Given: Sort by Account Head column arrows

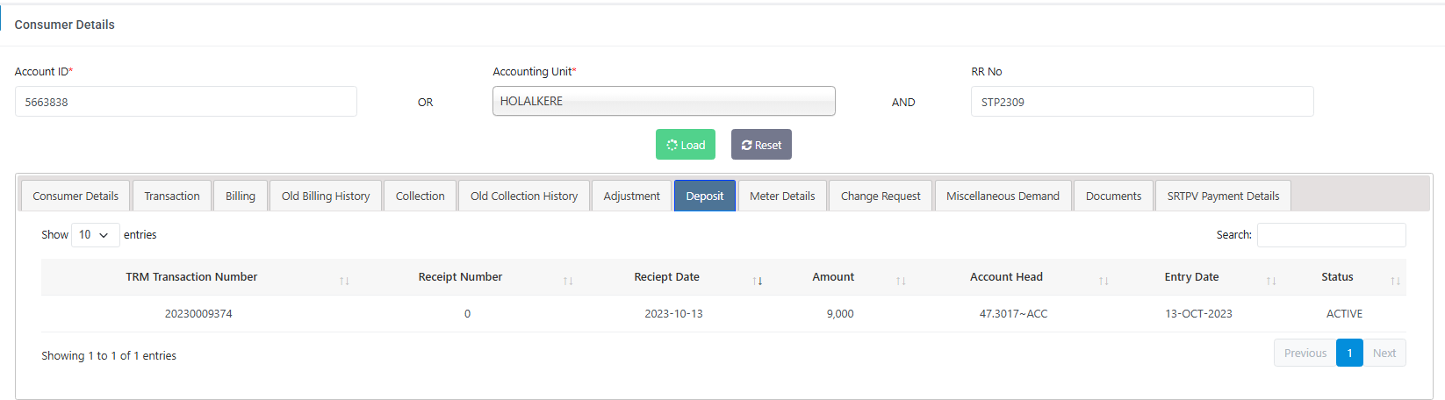Looking at the screenshot, I should tap(1104, 281).
